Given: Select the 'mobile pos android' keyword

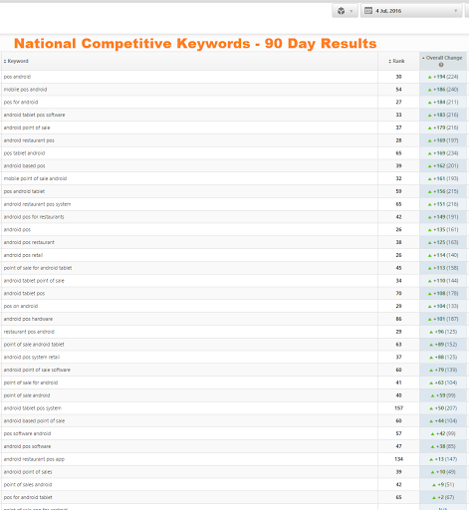Looking at the screenshot, I should (x=25, y=90).
